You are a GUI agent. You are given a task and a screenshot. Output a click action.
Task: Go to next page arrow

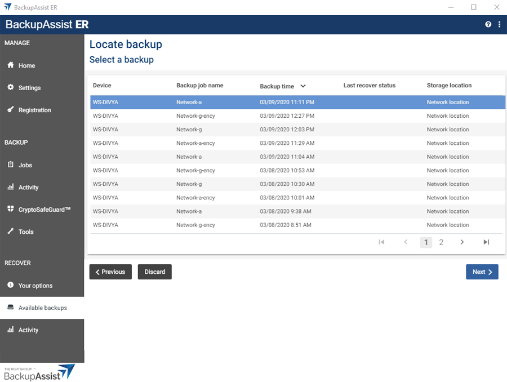pyautogui.click(x=462, y=242)
